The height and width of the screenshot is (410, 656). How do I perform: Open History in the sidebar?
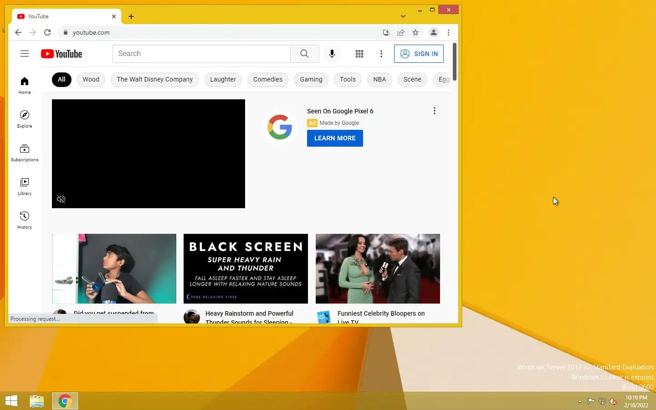click(x=25, y=220)
